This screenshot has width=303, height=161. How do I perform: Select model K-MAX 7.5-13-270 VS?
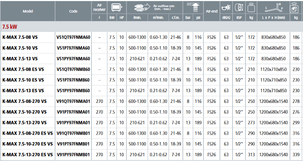24,123
